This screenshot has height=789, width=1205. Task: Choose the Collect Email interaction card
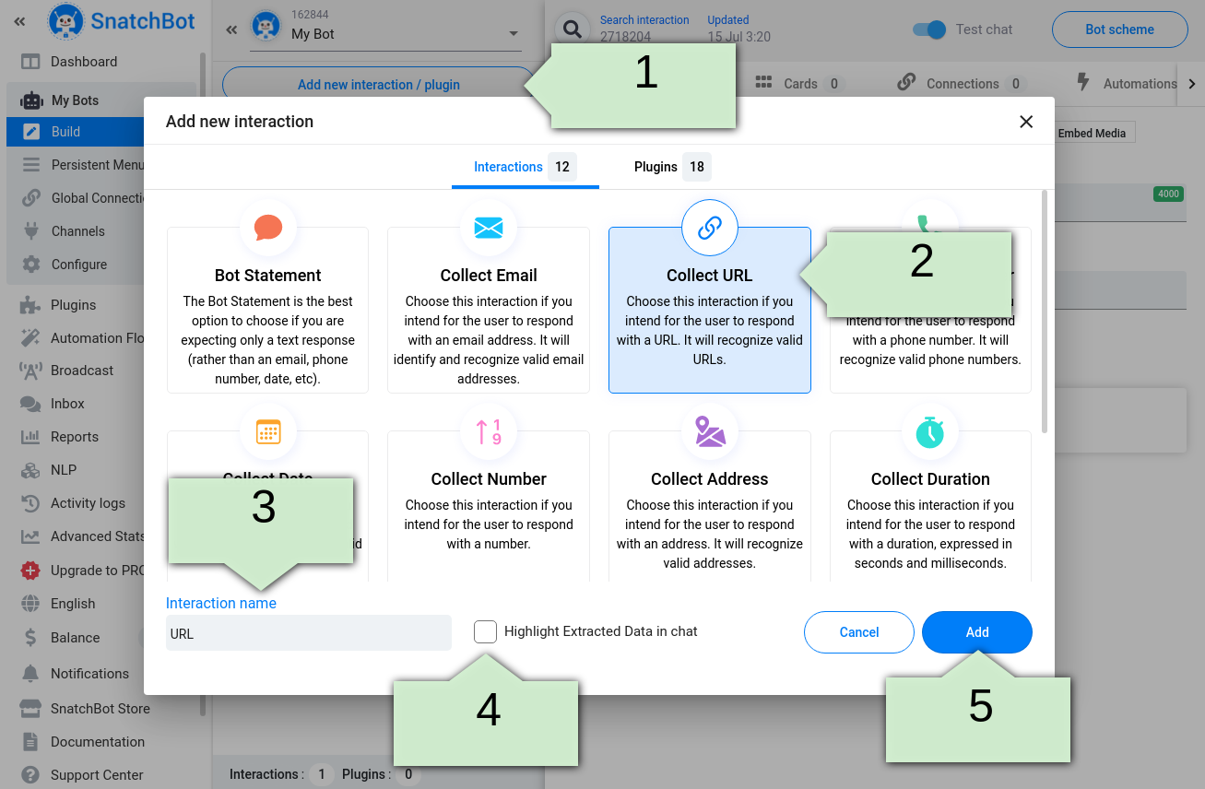[x=489, y=310]
